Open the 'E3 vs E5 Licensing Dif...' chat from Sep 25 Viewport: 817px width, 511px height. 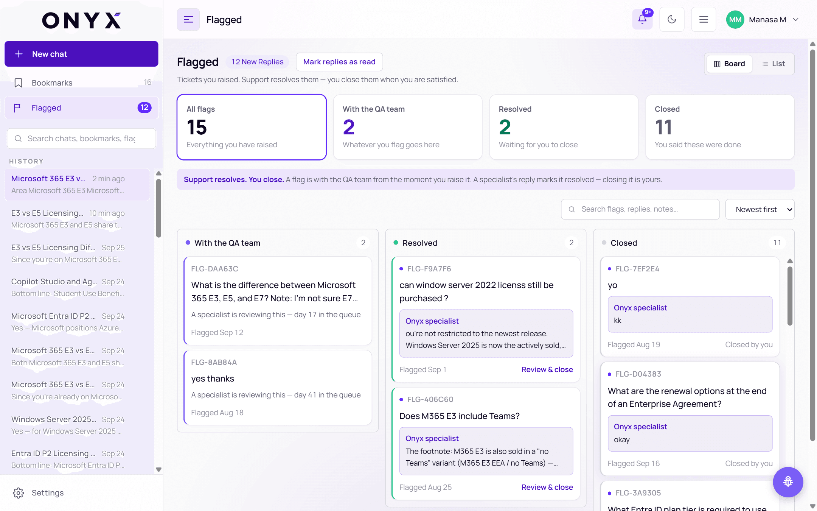77,253
